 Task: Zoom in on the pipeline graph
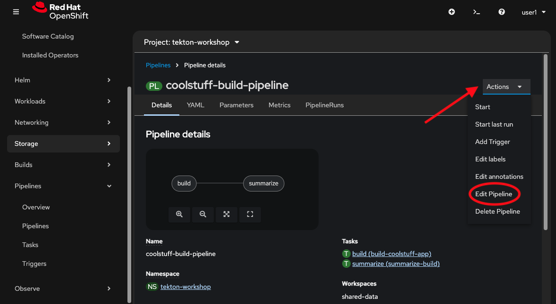point(179,214)
